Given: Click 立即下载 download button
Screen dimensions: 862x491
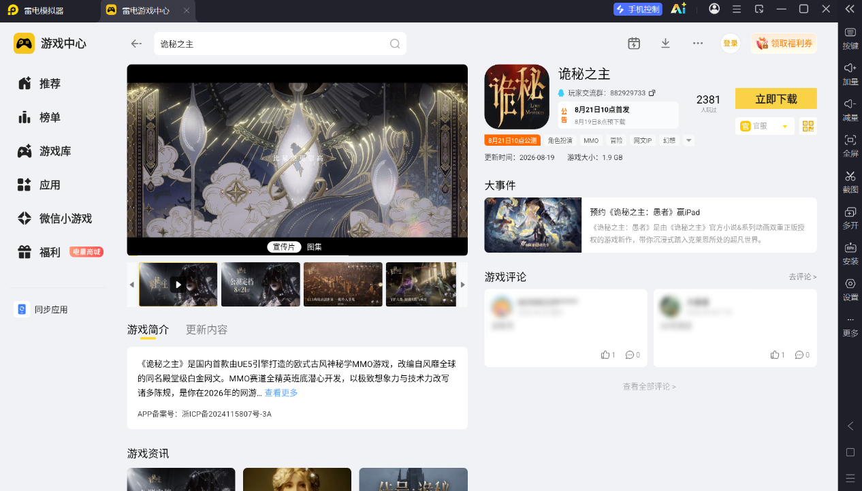Looking at the screenshot, I should coord(776,99).
